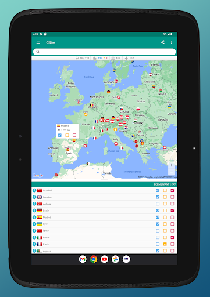Open YouTube from the dock
Viewport: 210px width, 297px height.
pyautogui.click(x=104, y=259)
